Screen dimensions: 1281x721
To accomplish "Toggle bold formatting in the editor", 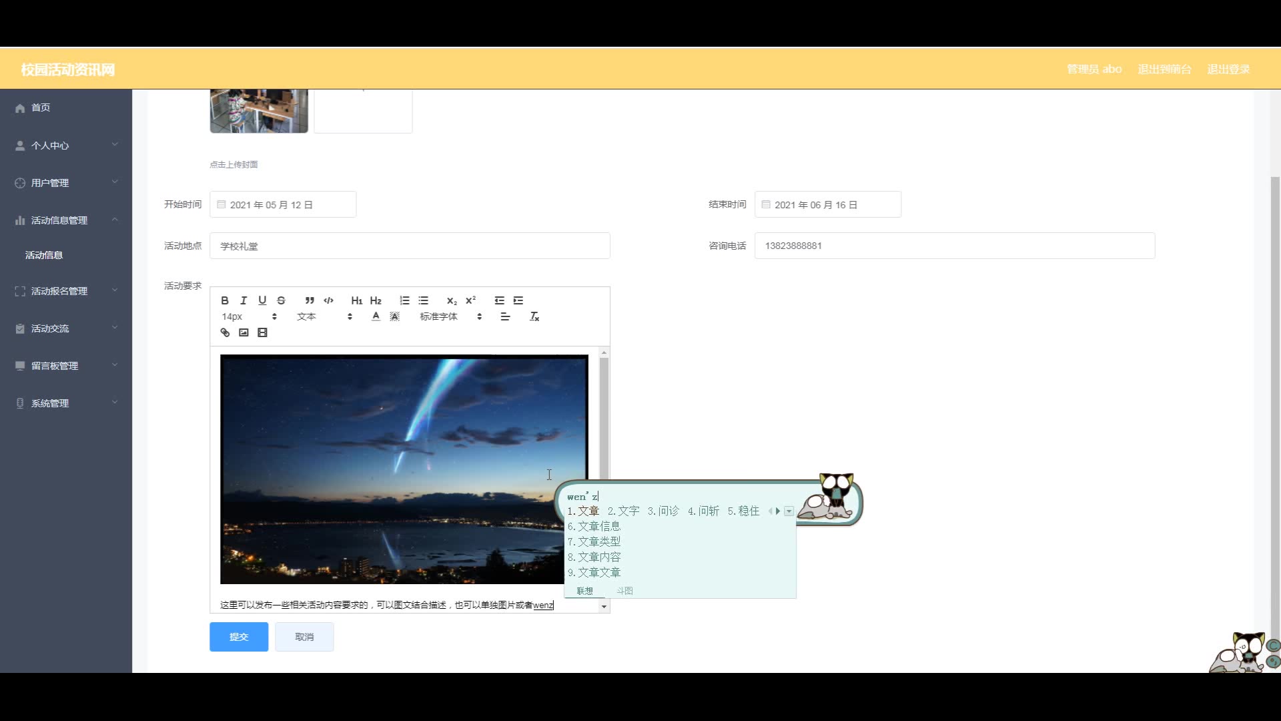I will point(225,300).
